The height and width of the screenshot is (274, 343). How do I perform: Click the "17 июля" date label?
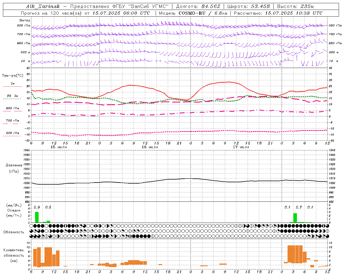(x=241, y=147)
